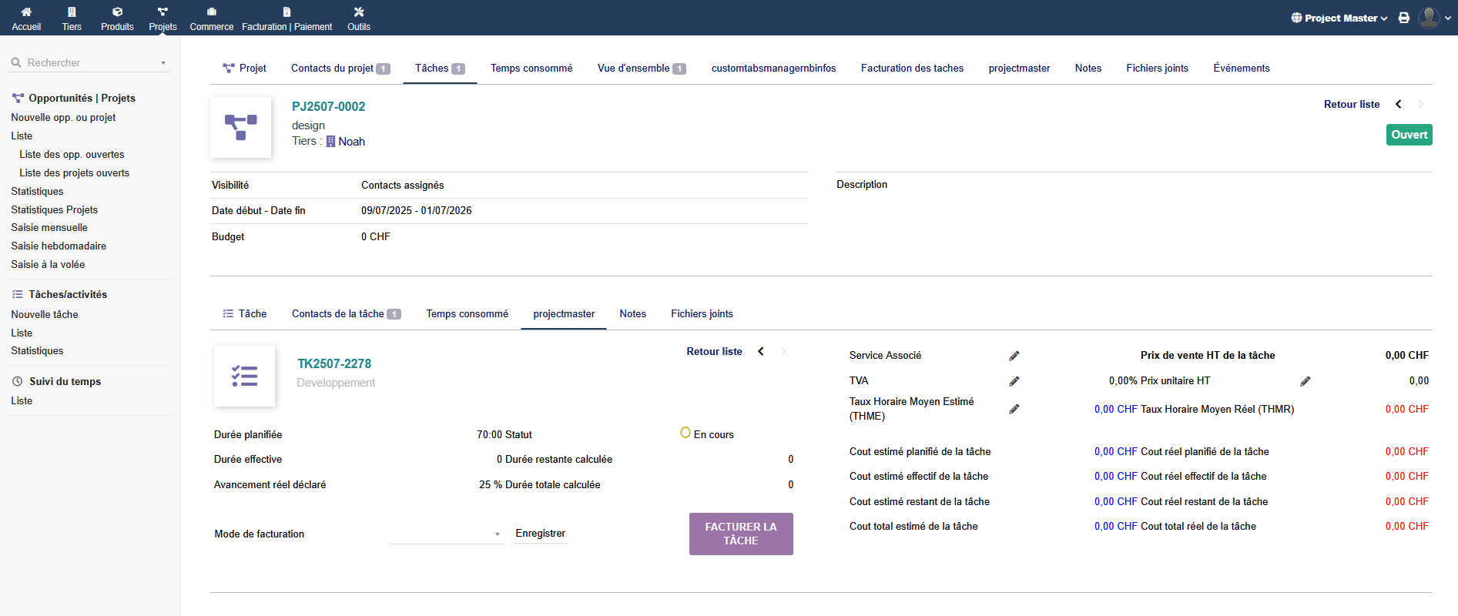Click the Enregistrer button

pos(540,534)
